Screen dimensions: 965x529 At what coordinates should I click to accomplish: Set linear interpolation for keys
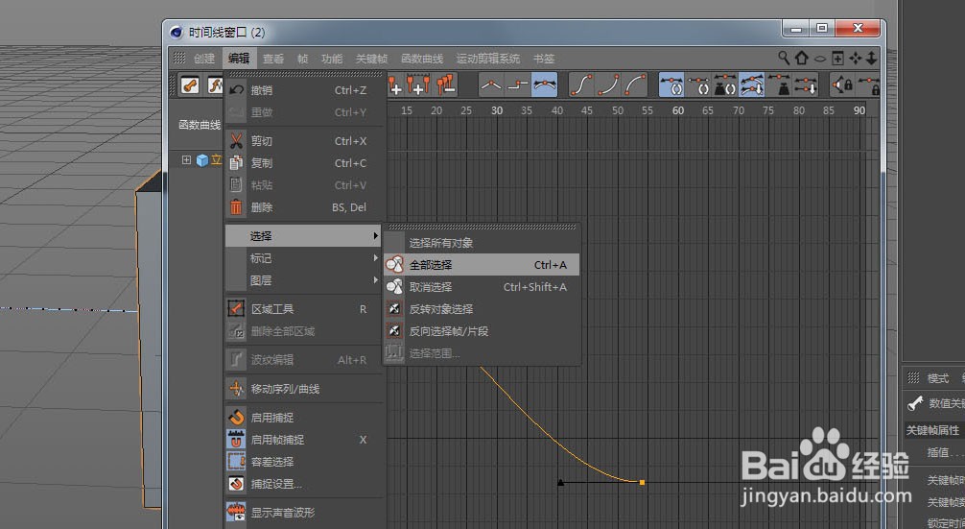491,85
